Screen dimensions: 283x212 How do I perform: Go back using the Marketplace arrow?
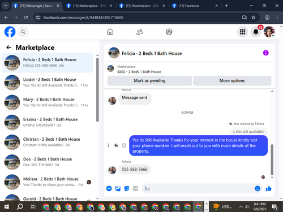coord(9,47)
